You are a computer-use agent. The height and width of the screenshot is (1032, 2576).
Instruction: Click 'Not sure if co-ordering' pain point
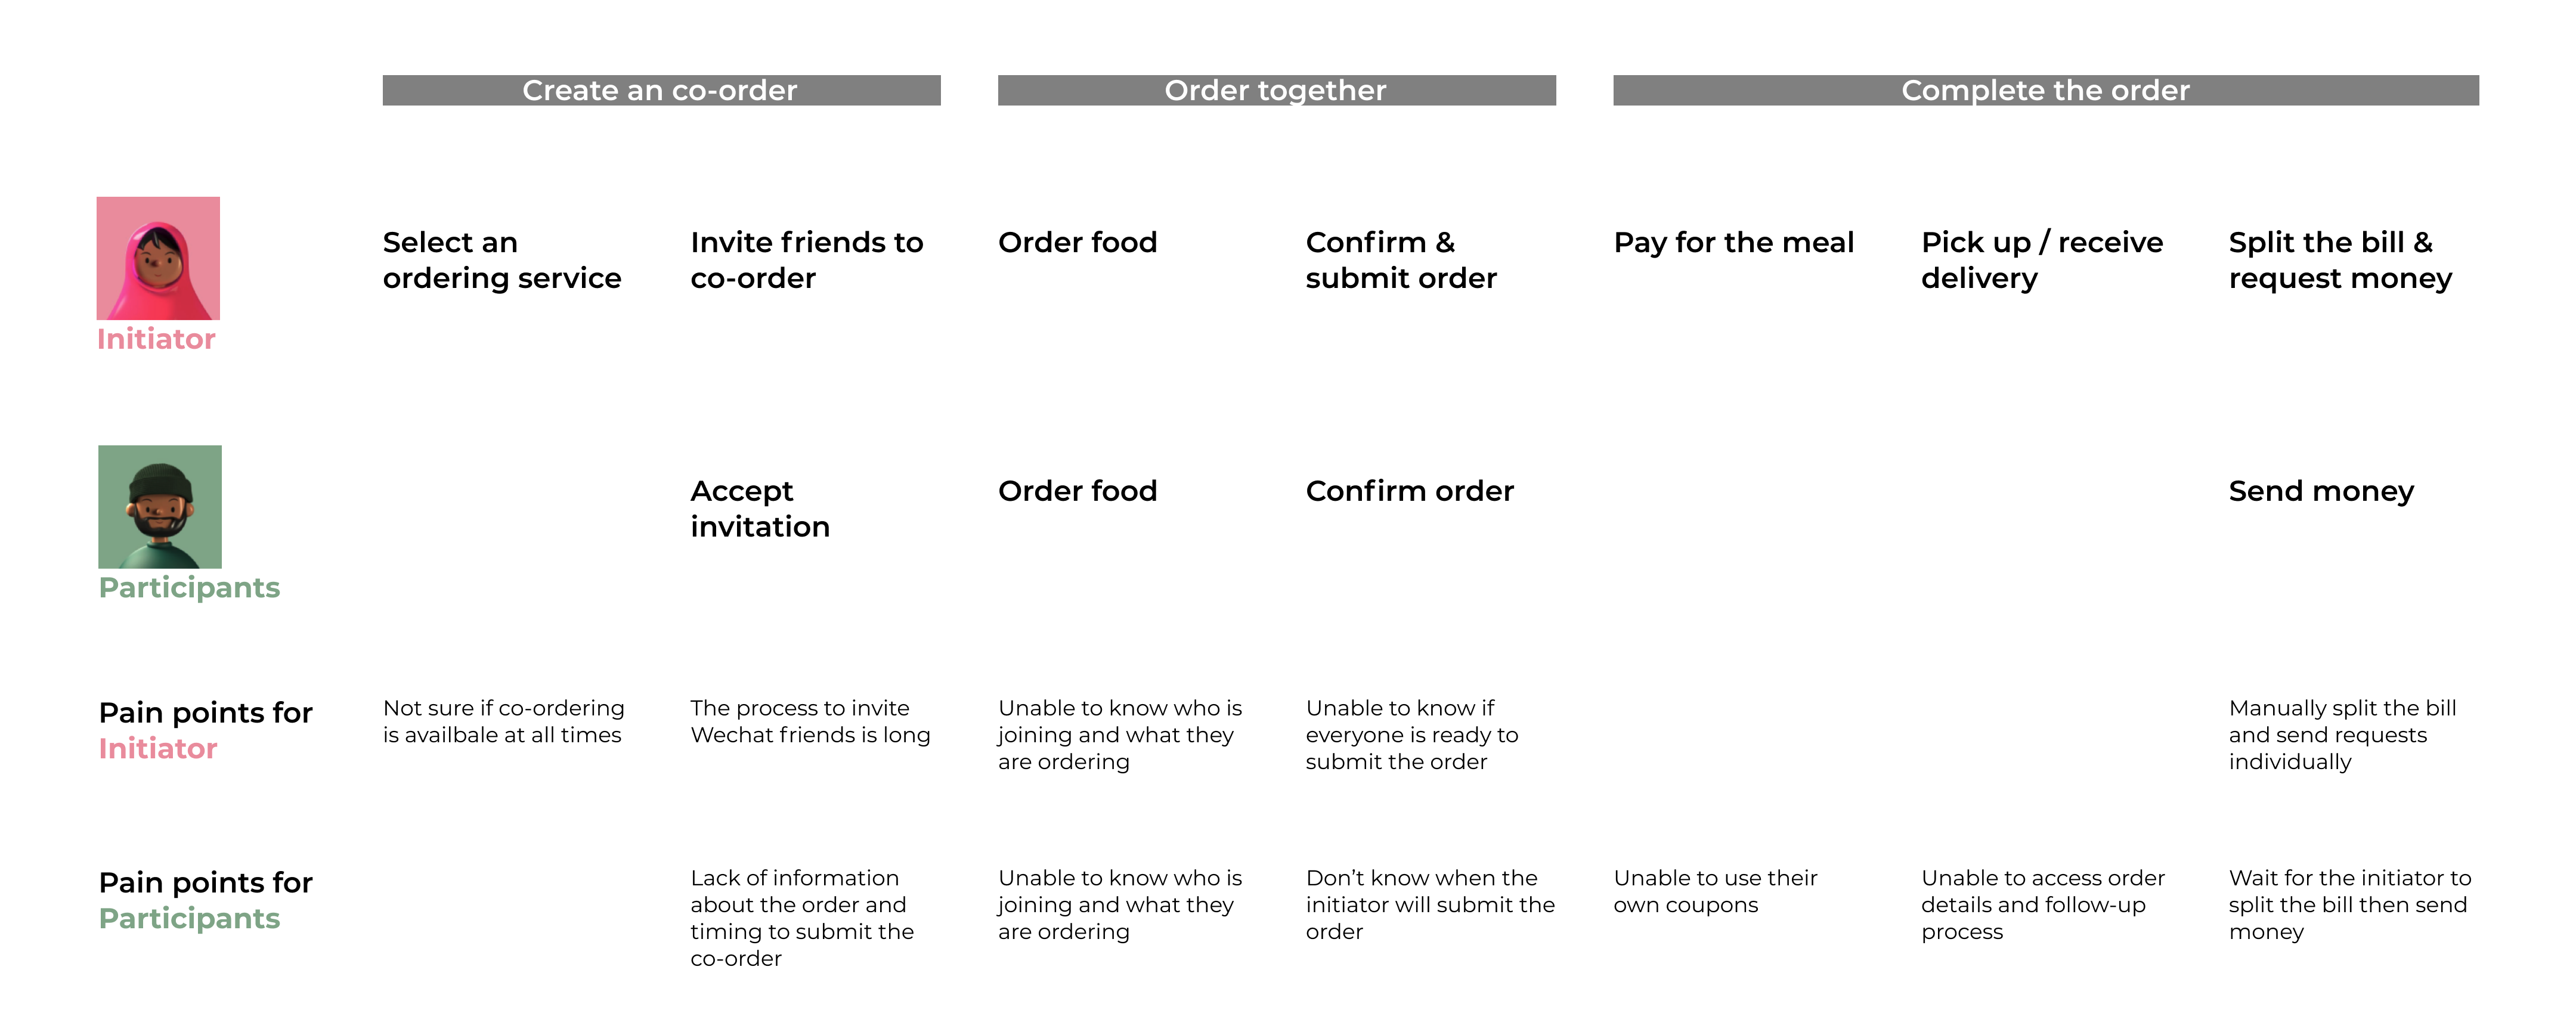click(503, 721)
